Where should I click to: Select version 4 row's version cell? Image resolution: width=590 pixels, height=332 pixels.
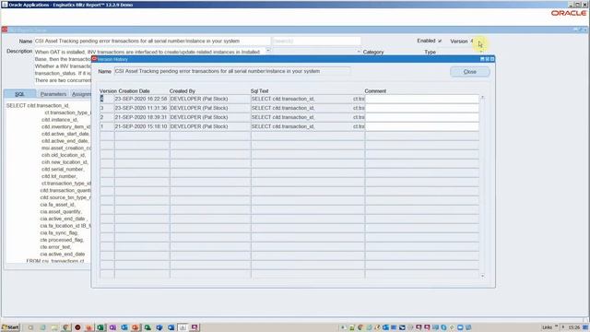click(x=107, y=99)
